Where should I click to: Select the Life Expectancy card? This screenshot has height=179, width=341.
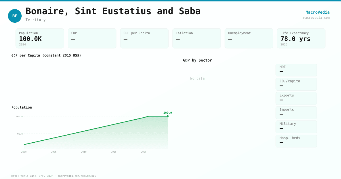[301, 38]
